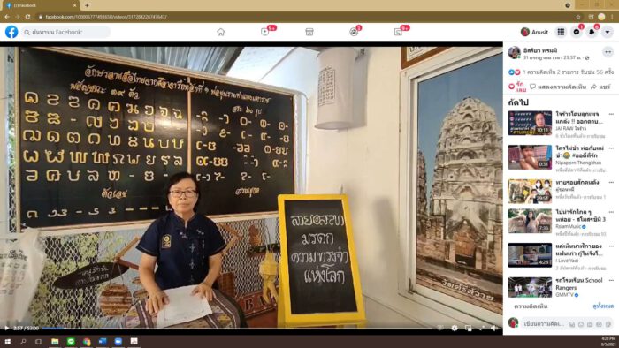Open the Groups icon

tap(354, 32)
